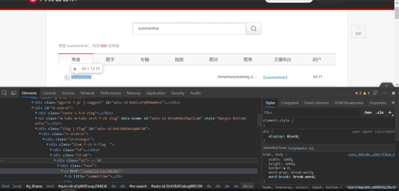Image resolution: width=399 pixels, height=191 pixels.
Task: Select the Event Listeners sidebar tab
Action: (x=316, y=103)
